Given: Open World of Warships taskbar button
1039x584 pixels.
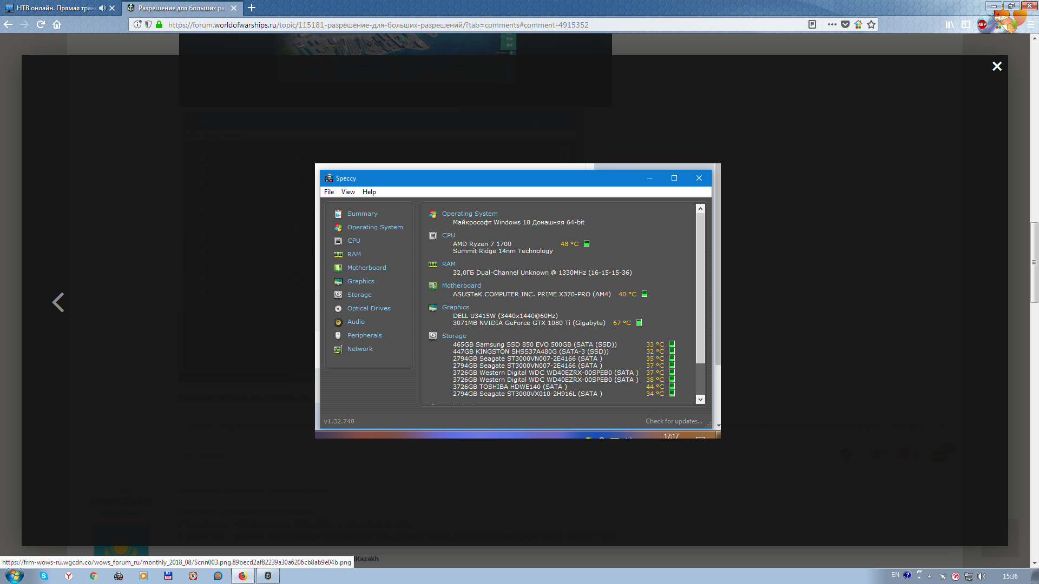Looking at the screenshot, I should point(267,576).
